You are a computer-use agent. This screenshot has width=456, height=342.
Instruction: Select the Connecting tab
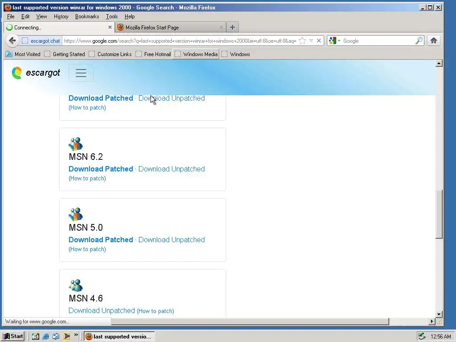[x=59, y=27]
